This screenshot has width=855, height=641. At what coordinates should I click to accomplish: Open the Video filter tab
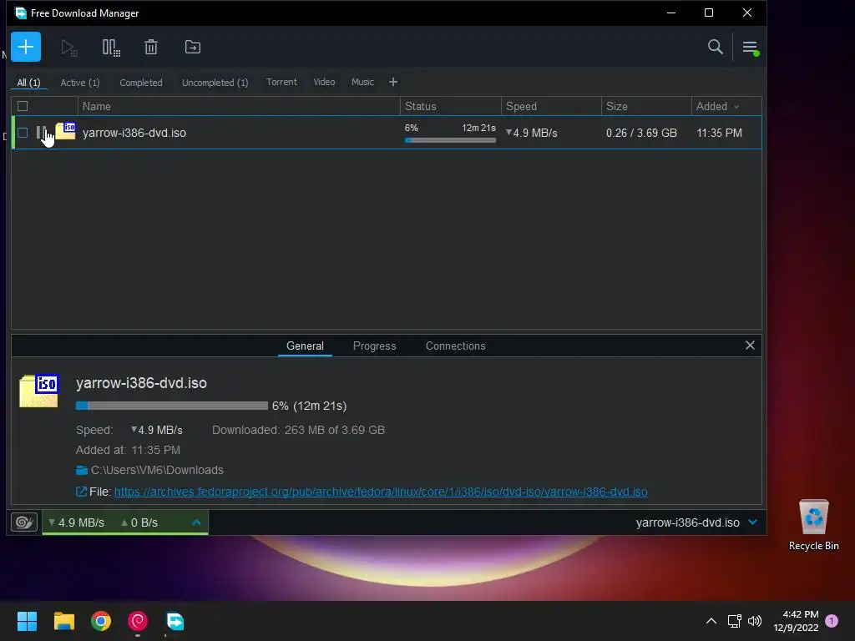(x=324, y=82)
